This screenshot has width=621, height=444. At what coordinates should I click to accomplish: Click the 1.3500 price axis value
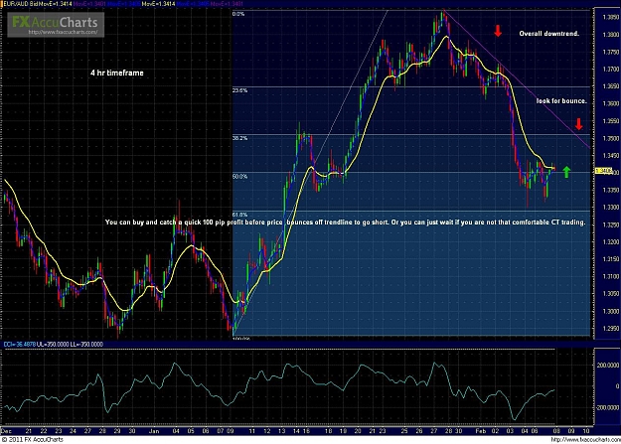coord(610,138)
